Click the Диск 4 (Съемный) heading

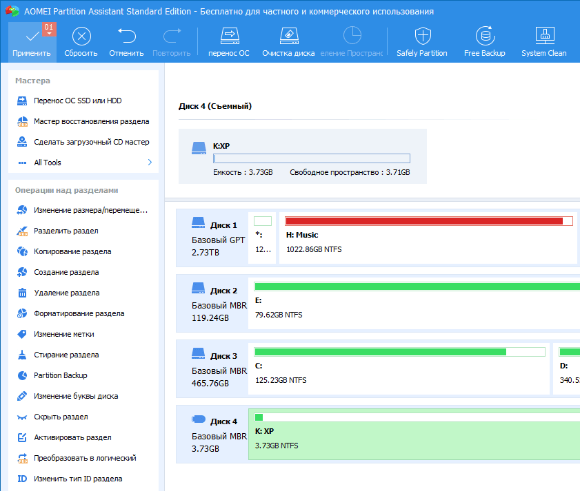(x=215, y=106)
